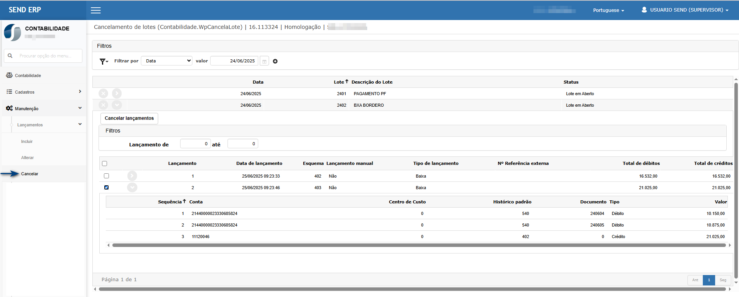Click the add filter plus icon
739x297 pixels.
click(x=275, y=61)
